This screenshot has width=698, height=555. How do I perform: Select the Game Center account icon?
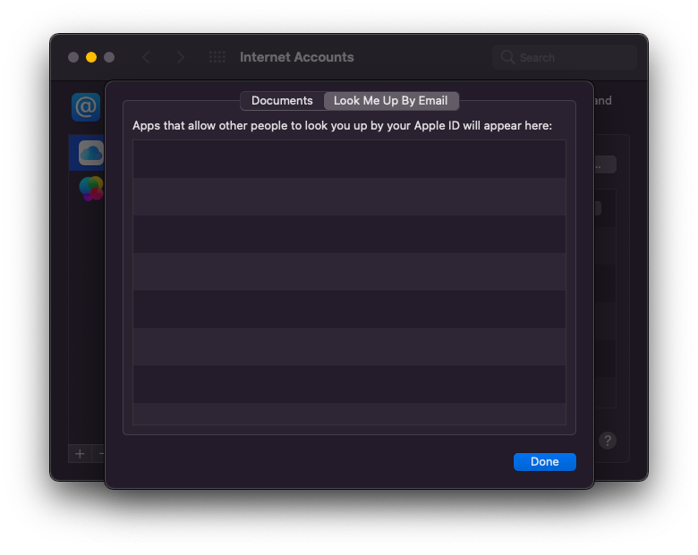90,189
